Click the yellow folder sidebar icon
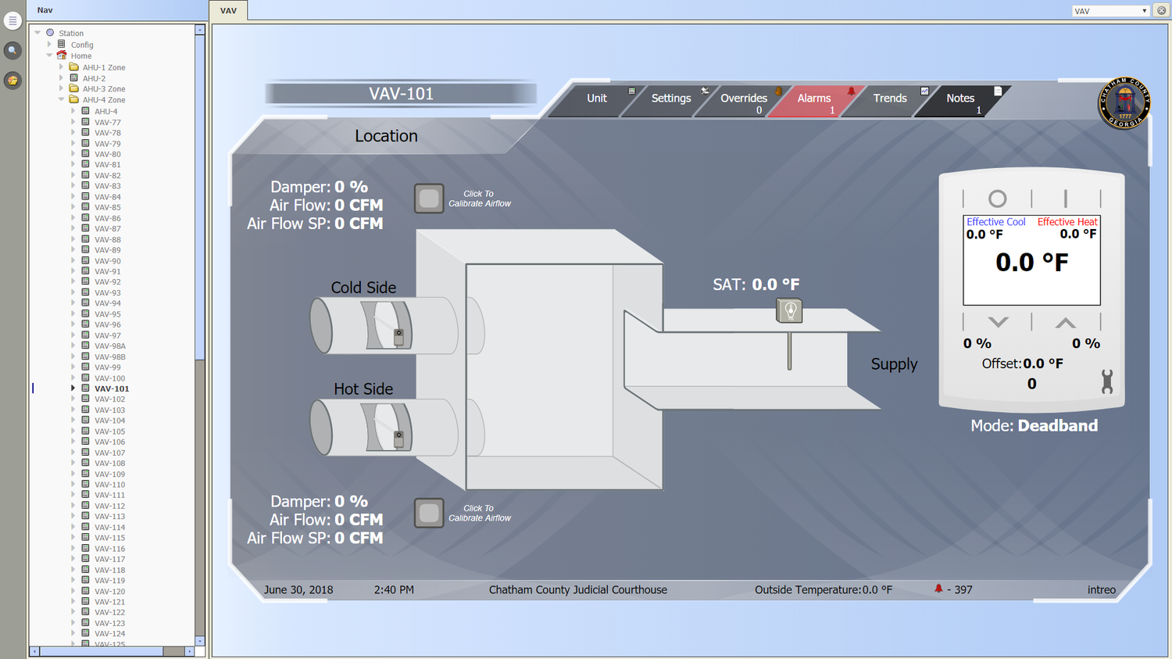The height and width of the screenshot is (659, 1172). coord(13,81)
